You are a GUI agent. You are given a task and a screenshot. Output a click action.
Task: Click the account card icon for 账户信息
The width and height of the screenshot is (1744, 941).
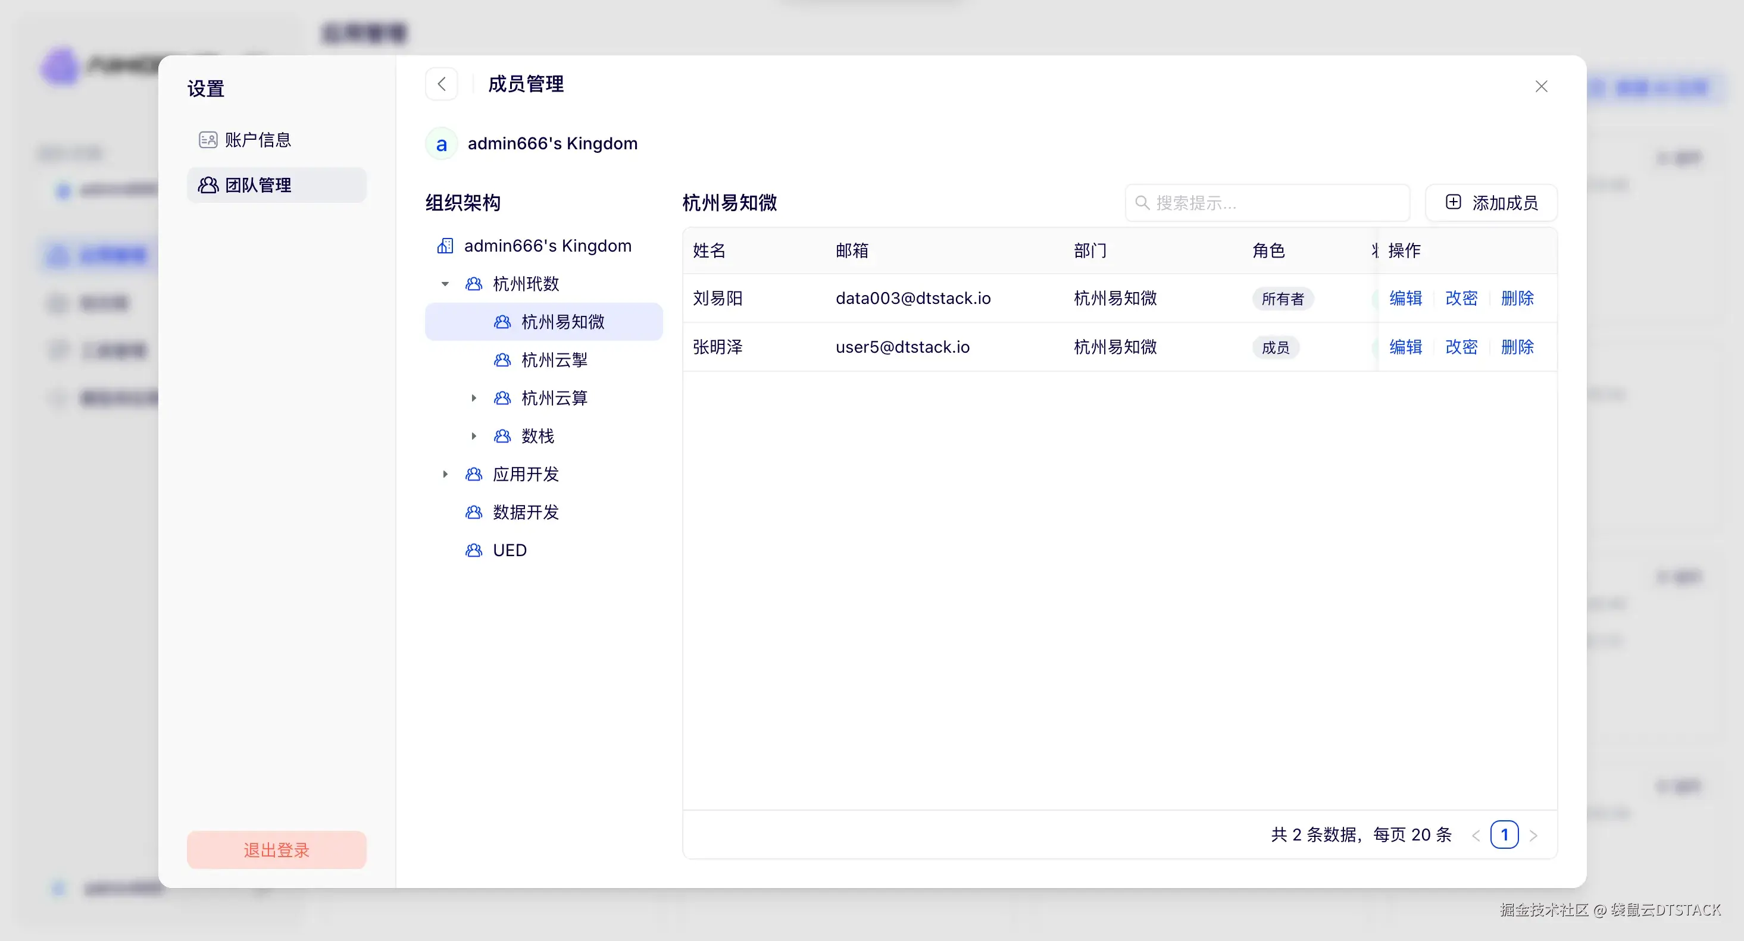[207, 140]
